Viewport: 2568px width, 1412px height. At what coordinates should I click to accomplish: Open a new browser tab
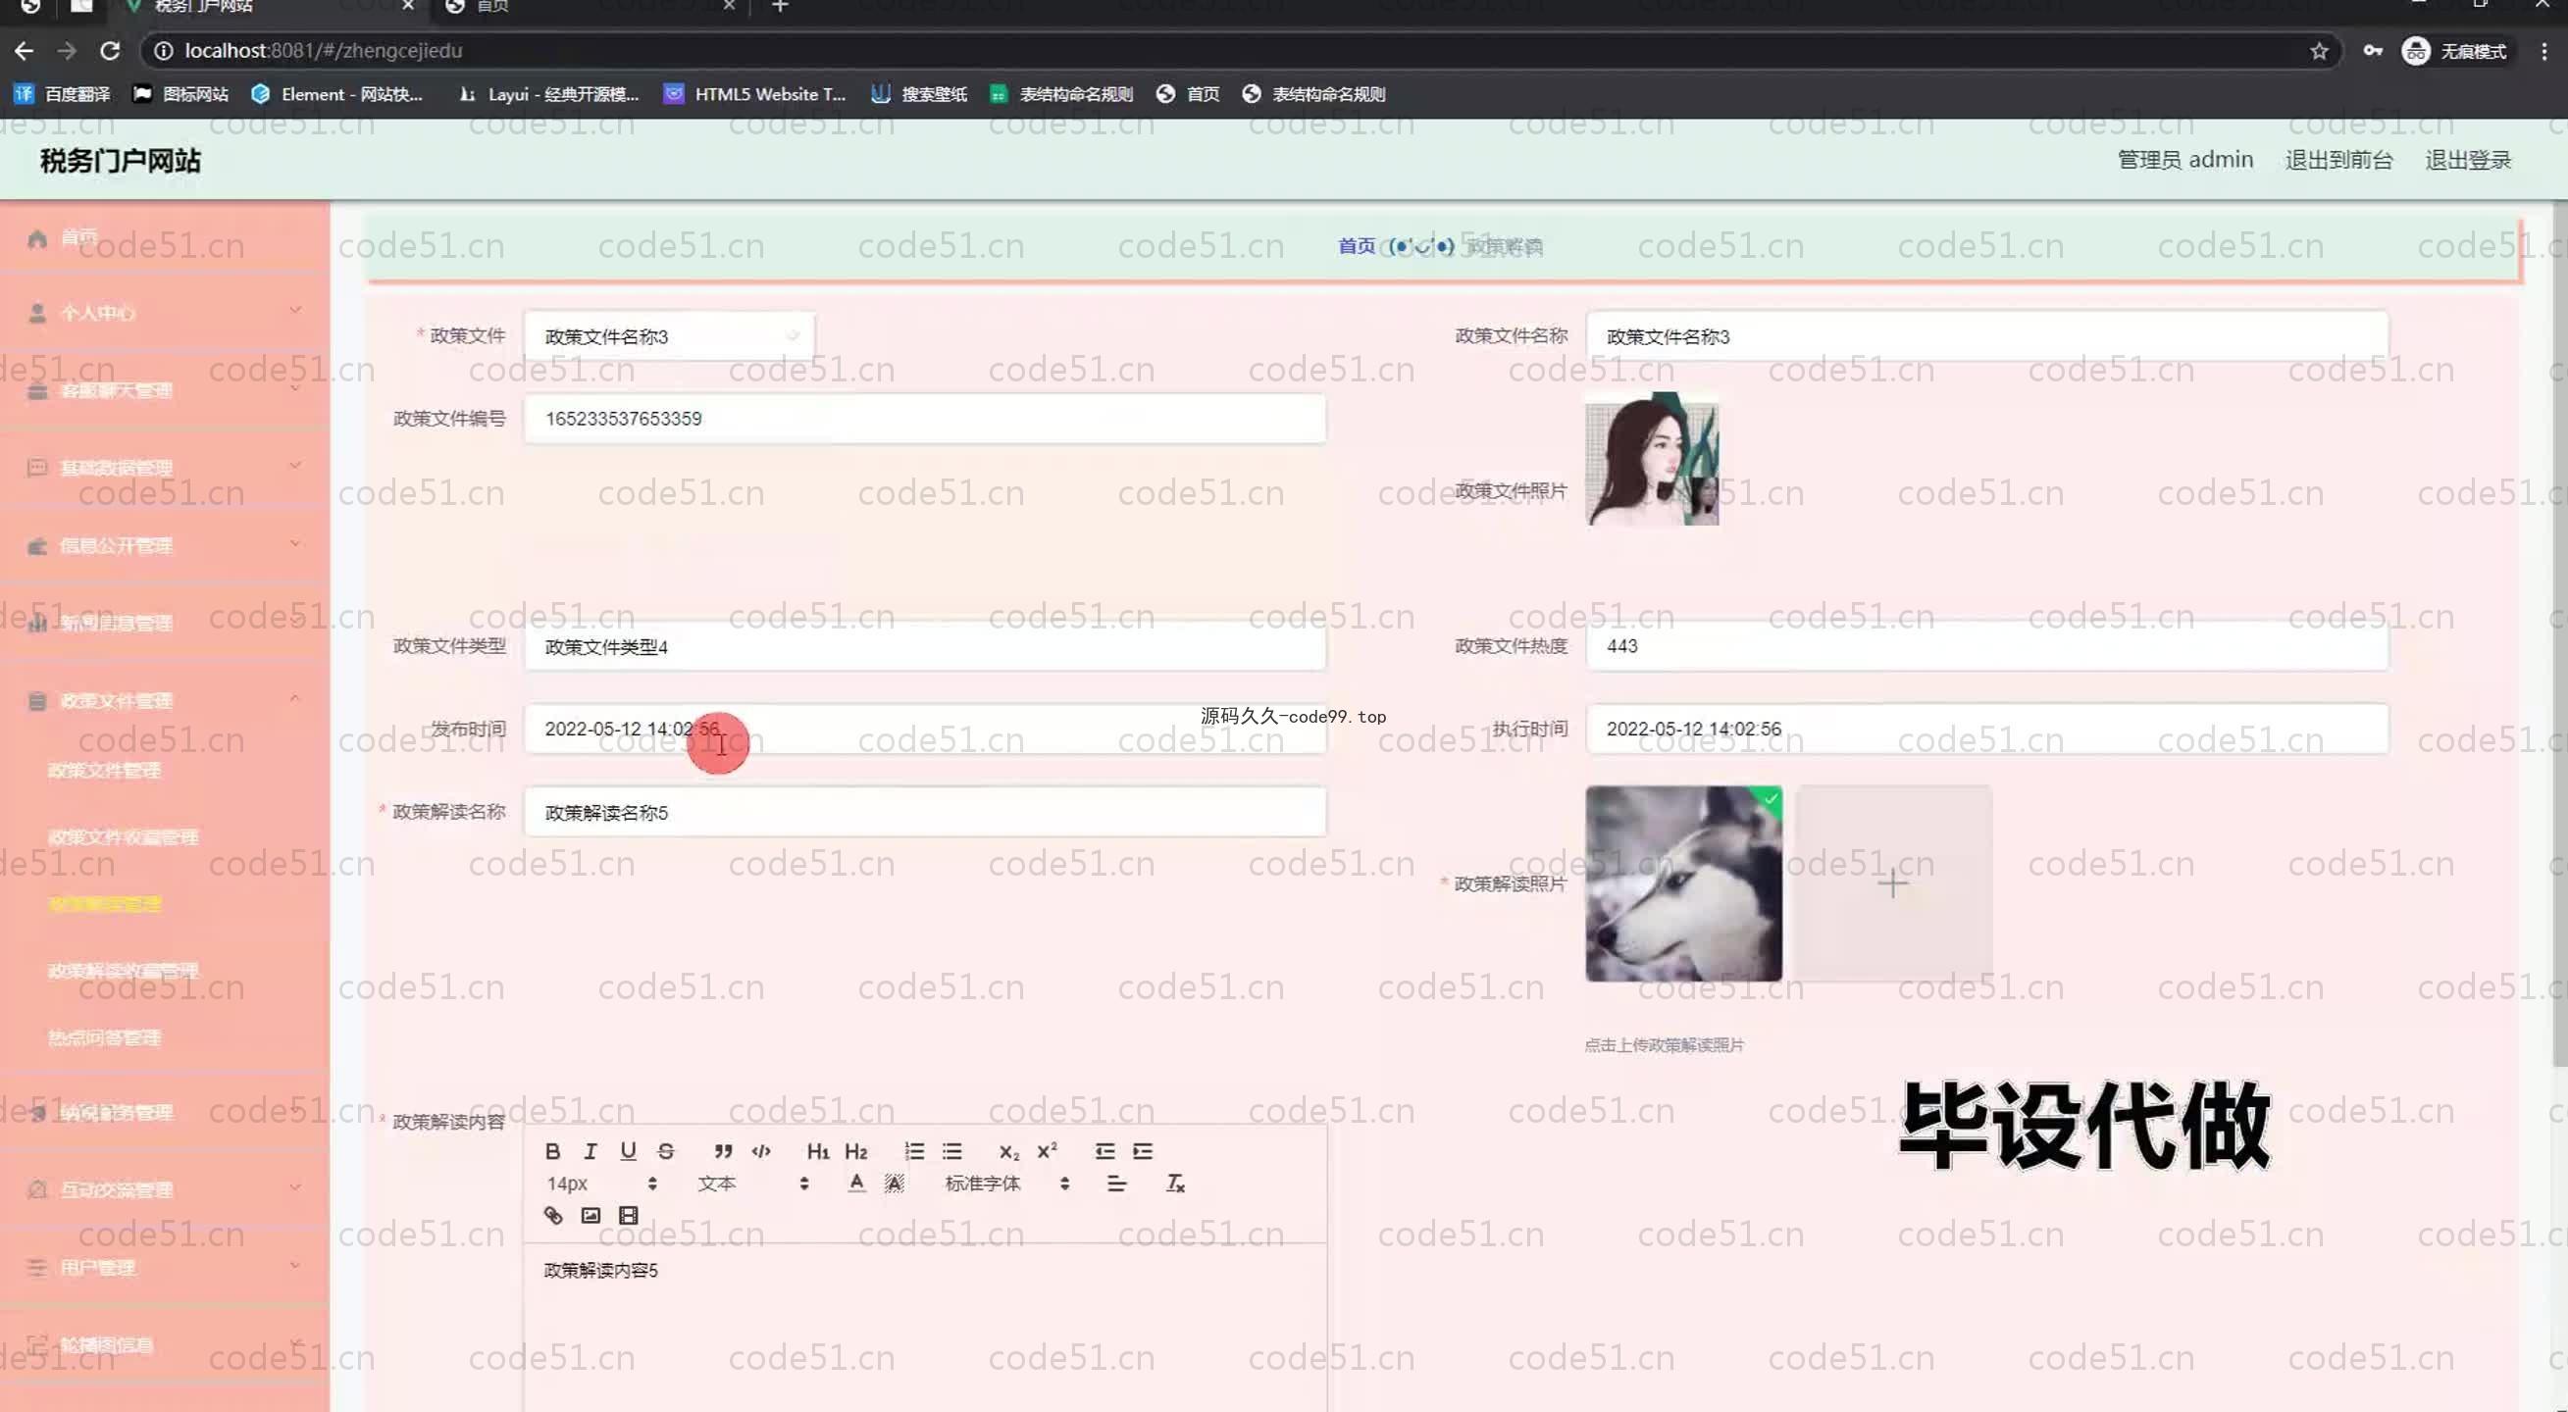tap(780, 7)
